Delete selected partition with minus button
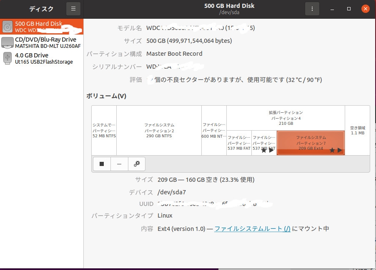376x270 pixels. coord(119,164)
